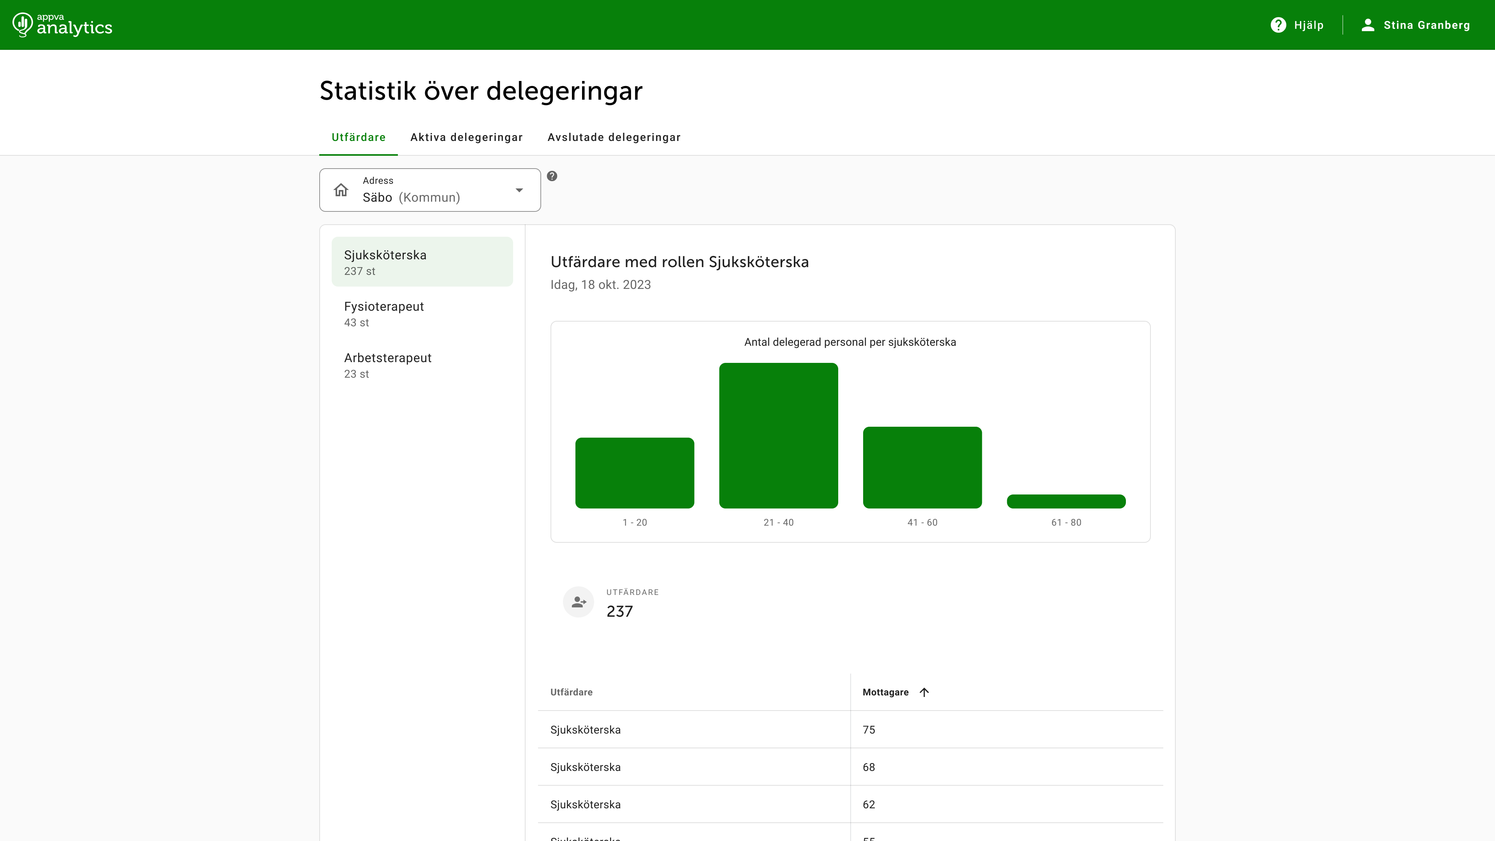Click the 61 - 80 axis label
The height and width of the screenshot is (841, 1495).
[1066, 523]
